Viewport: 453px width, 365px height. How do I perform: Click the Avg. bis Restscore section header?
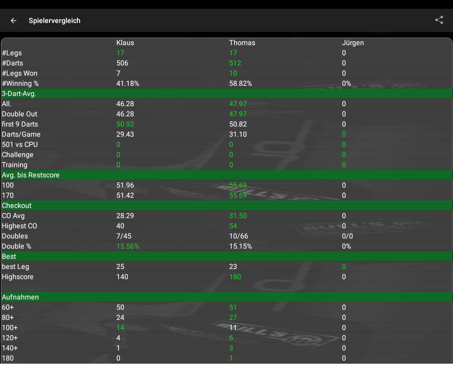coord(31,175)
